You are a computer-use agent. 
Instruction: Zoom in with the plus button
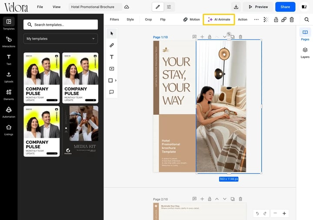284,213
